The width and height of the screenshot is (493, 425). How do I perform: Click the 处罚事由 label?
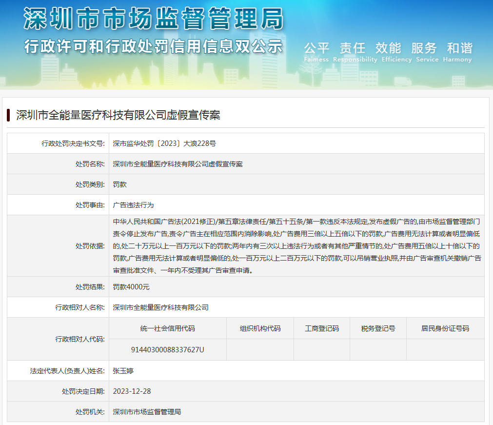pyautogui.click(x=90, y=205)
